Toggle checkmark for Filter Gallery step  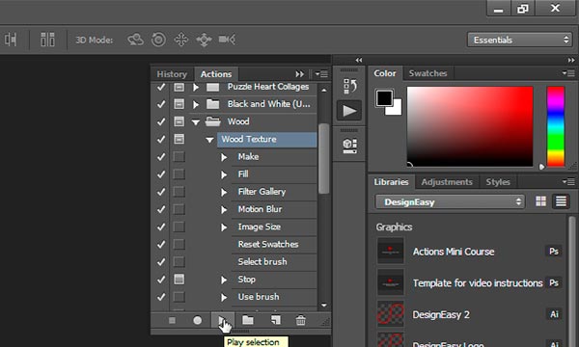coord(161,192)
